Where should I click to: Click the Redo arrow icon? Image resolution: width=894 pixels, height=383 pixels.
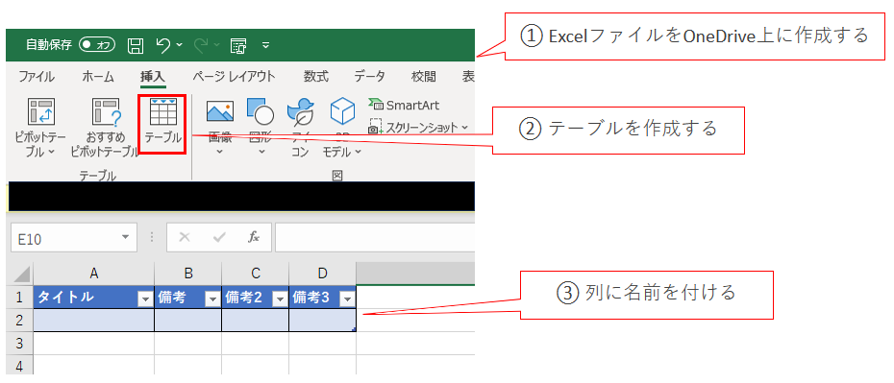coord(202,45)
